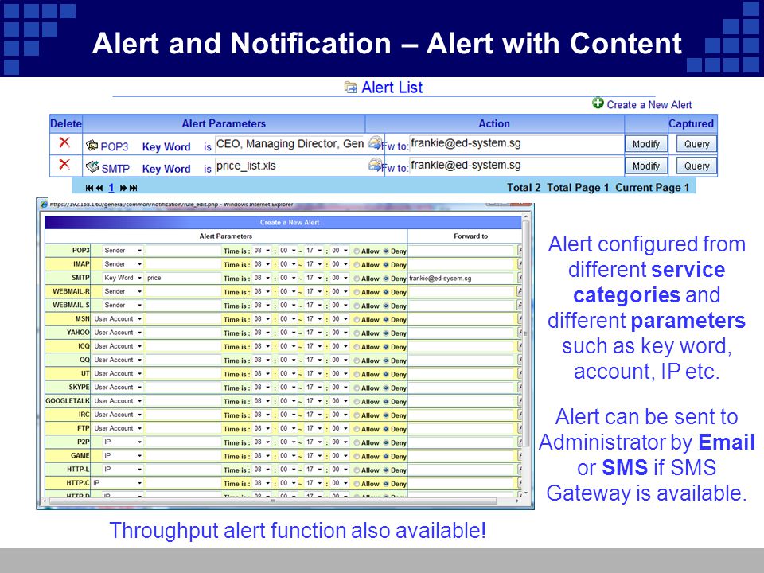
Task: Select Allow radio for SMTP row
Action: (357, 279)
